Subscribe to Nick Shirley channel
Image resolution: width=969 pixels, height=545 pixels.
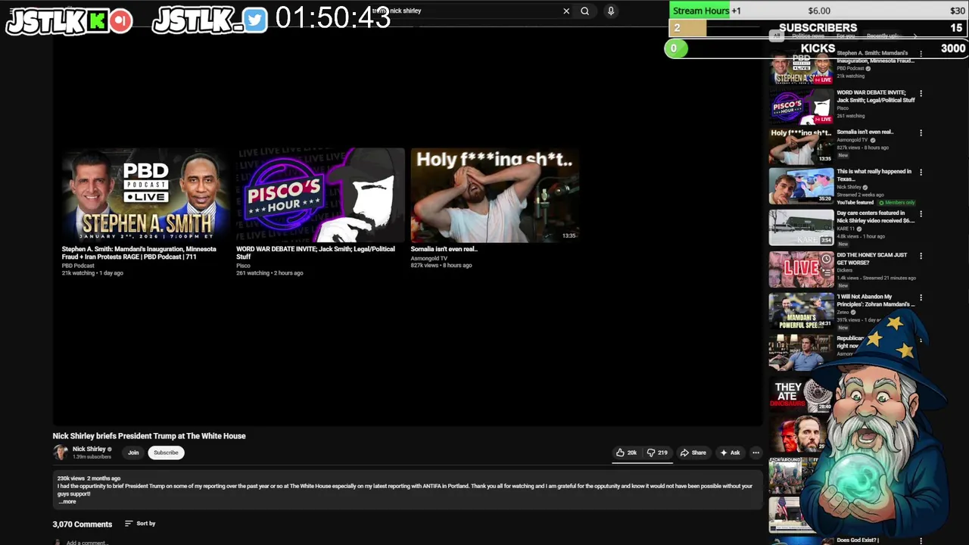click(x=166, y=453)
